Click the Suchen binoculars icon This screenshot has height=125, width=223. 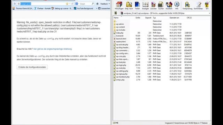click(x=161, y=6)
